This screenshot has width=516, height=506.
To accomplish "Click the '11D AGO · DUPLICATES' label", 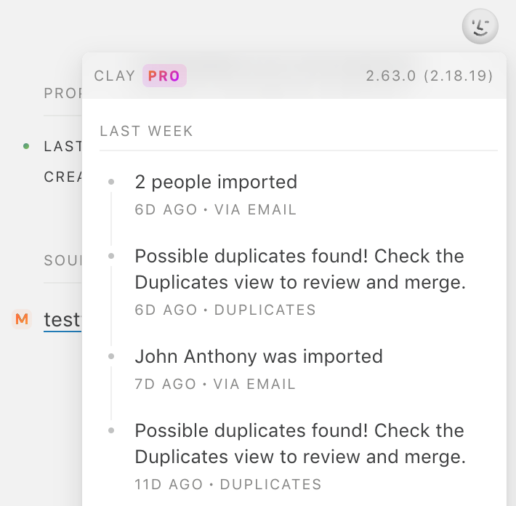I will point(228,484).
